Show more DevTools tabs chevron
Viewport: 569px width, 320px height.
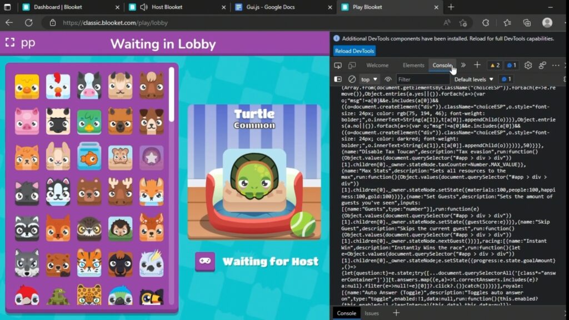pyautogui.click(x=463, y=66)
